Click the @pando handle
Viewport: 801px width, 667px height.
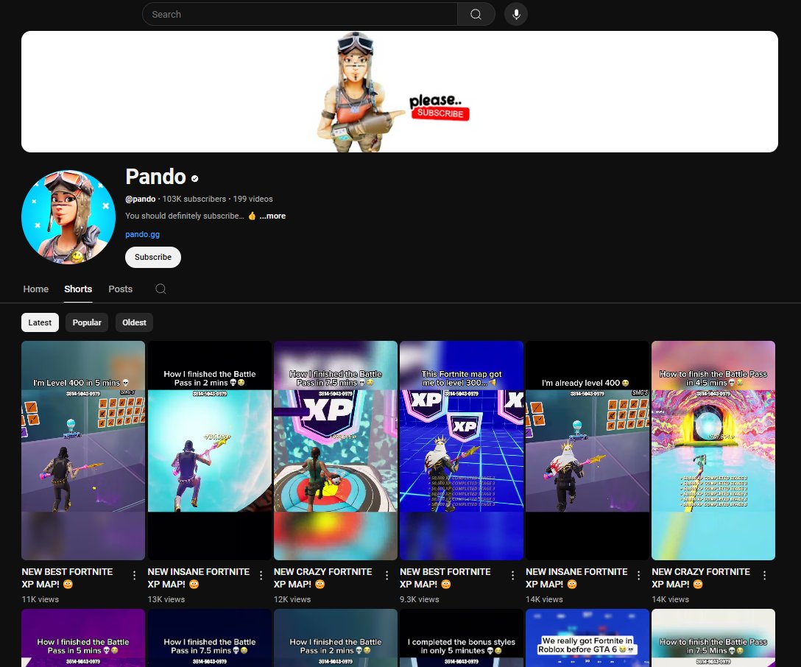click(x=141, y=200)
